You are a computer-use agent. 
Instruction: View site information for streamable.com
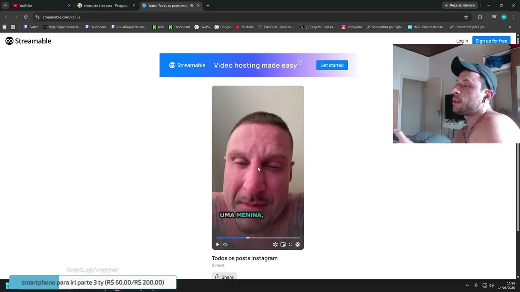[37, 17]
